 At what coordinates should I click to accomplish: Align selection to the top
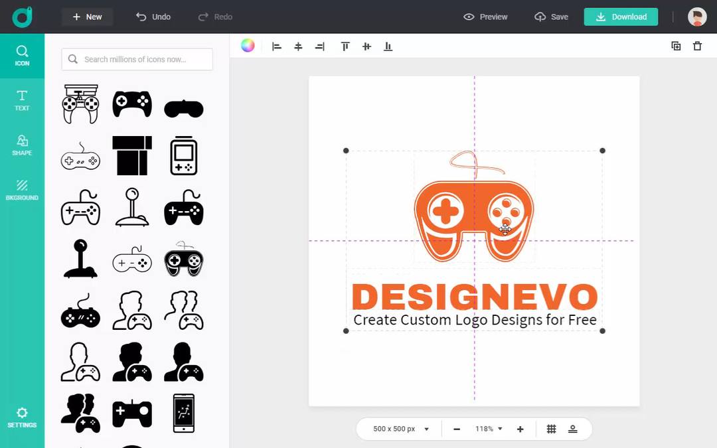pos(345,46)
